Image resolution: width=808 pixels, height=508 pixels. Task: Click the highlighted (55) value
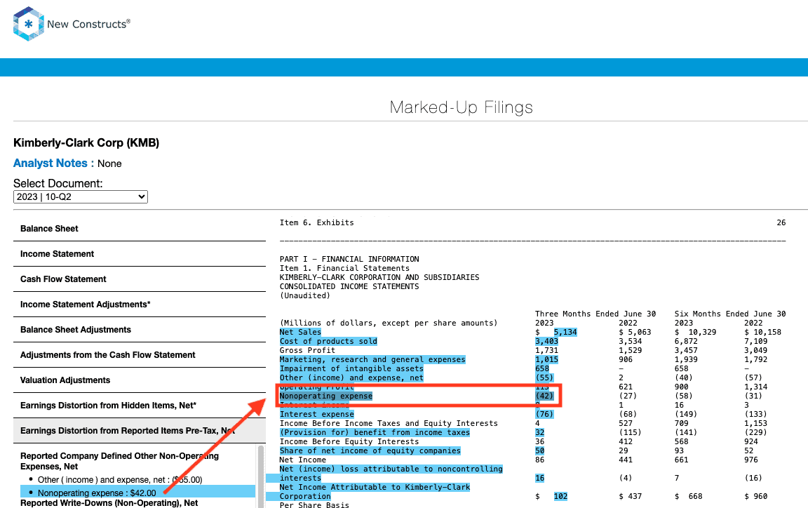tap(545, 378)
